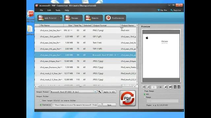
Task: Click the Register link
Action: tap(176, 10)
